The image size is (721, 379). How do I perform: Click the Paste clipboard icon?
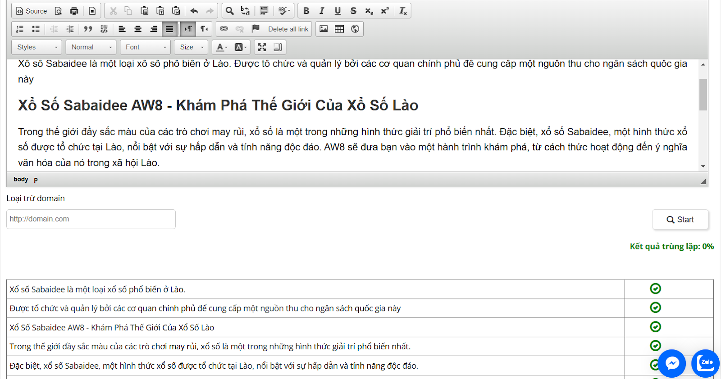point(144,11)
